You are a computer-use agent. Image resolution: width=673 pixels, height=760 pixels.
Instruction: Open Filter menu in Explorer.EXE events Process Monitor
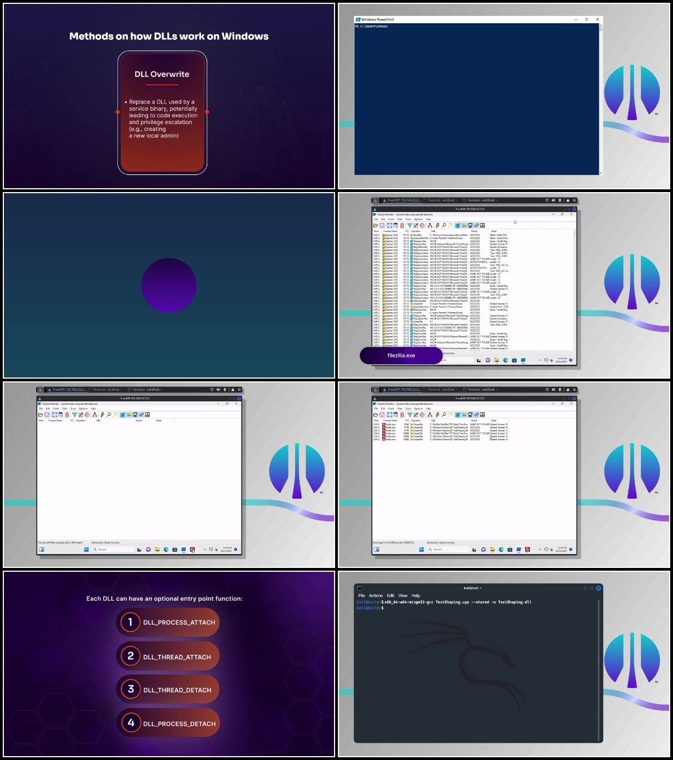click(400, 219)
